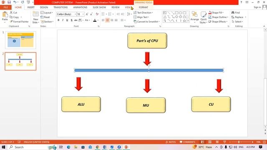267x150 pixels.
Task: Align text left
Action: point(103,20)
